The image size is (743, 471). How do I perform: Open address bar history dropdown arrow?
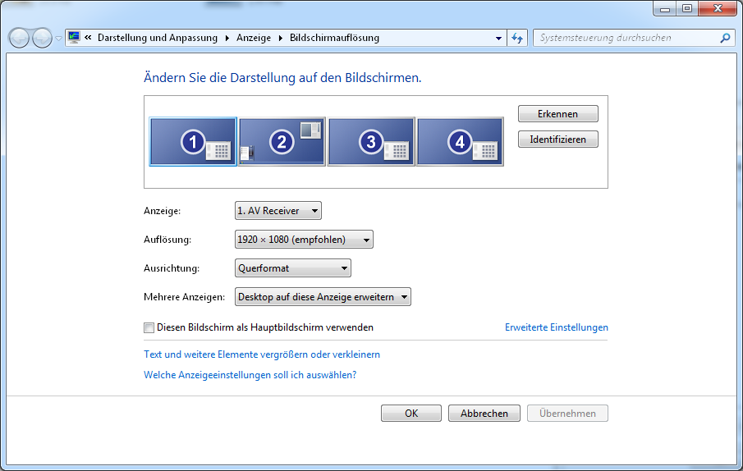click(x=498, y=39)
